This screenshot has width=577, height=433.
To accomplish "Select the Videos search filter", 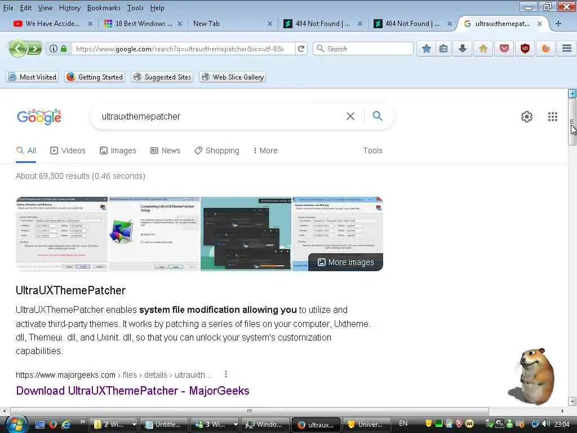I will (x=68, y=151).
